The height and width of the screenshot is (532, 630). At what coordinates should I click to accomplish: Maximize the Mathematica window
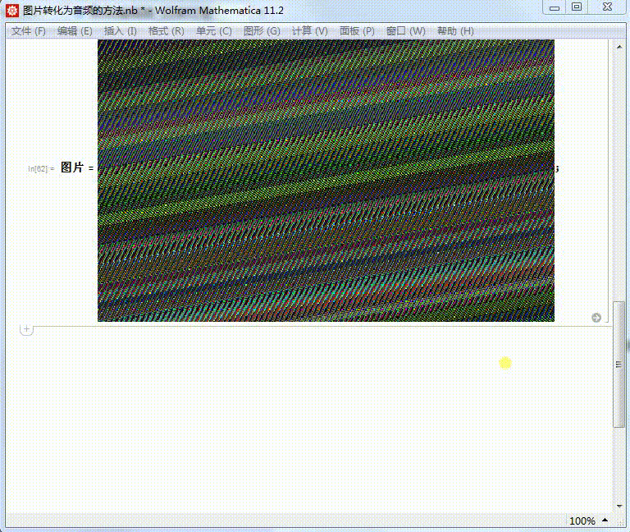(x=577, y=7)
